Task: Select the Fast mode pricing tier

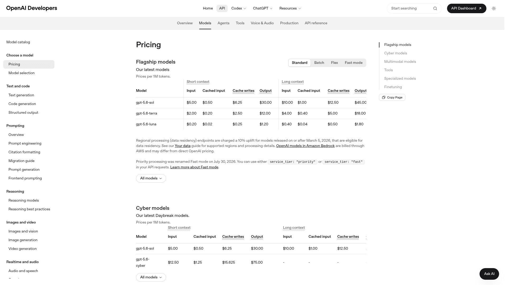Action: pos(354,63)
